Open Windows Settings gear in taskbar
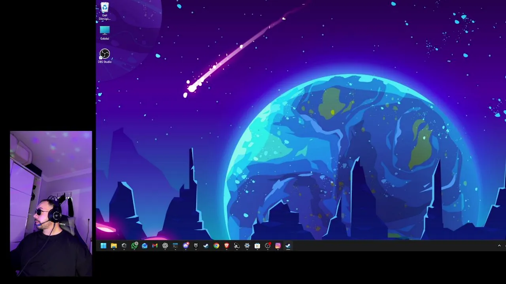The image size is (506, 284). [247, 246]
